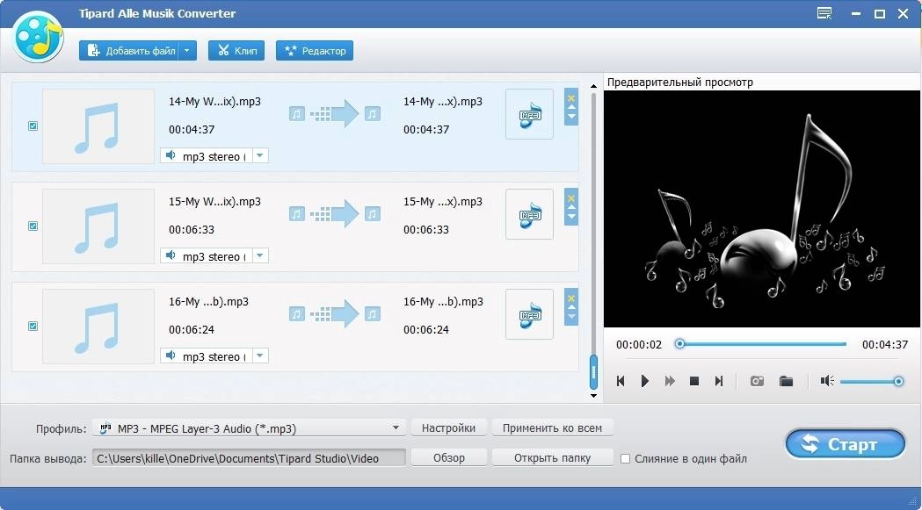
Task: Click the file list scroll down arrow
Action: pyautogui.click(x=593, y=395)
